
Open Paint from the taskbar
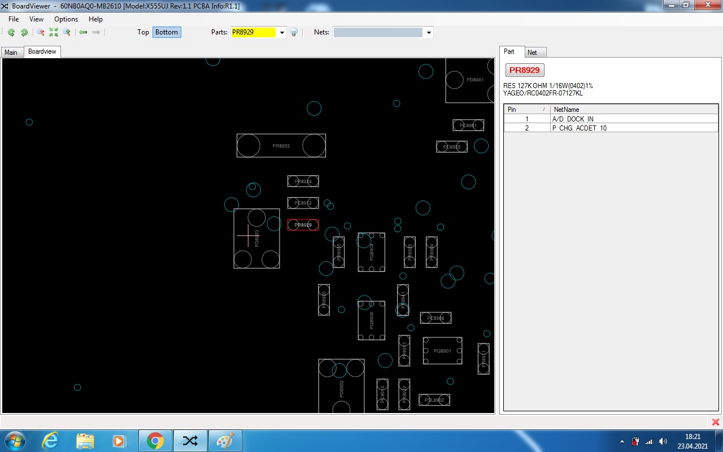(x=225, y=441)
